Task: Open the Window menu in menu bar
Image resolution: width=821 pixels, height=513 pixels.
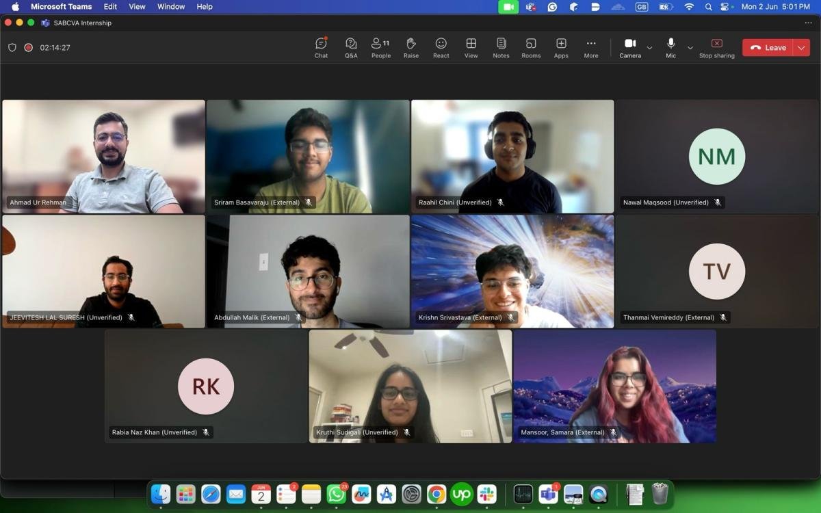Action: pyautogui.click(x=171, y=7)
